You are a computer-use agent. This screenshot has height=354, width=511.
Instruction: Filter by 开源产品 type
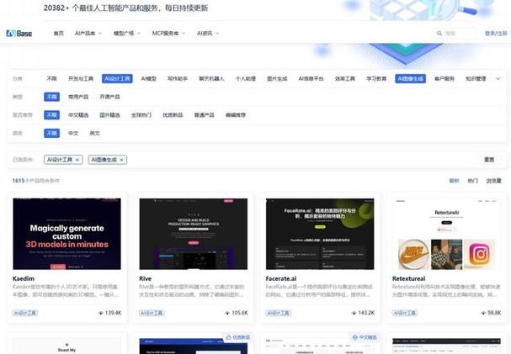(109, 97)
